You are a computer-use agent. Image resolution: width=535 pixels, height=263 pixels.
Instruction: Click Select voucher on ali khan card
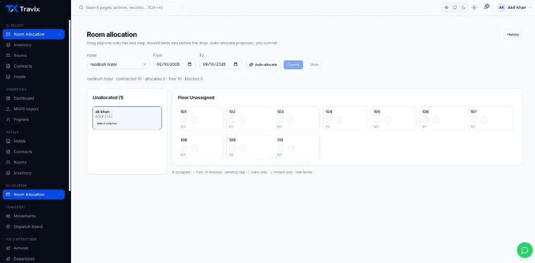pyautogui.click(x=107, y=123)
